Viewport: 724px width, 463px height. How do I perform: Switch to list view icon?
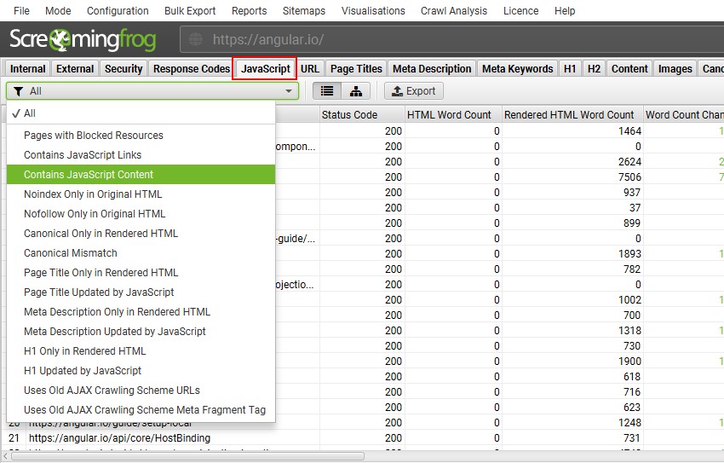pos(327,91)
